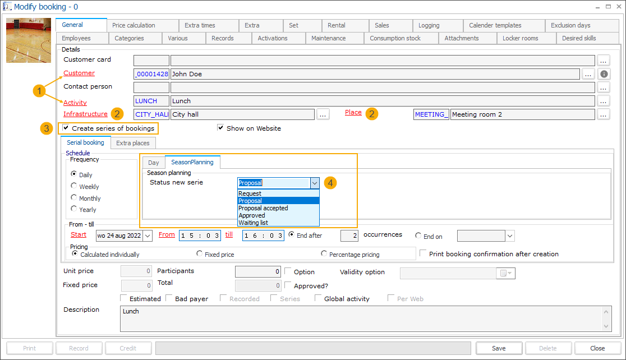Open customer card lookup via its ellipsis button

click(604, 60)
